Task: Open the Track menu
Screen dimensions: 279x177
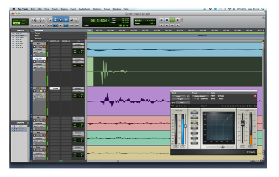Action: (55, 9)
